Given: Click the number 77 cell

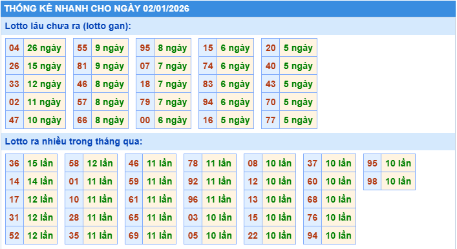Looking at the screenshot, I should [270, 120].
